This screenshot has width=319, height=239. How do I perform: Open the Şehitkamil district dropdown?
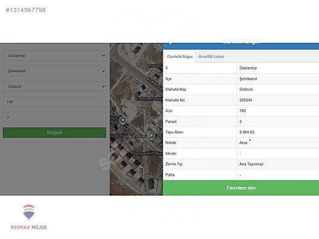coord(54,71)
